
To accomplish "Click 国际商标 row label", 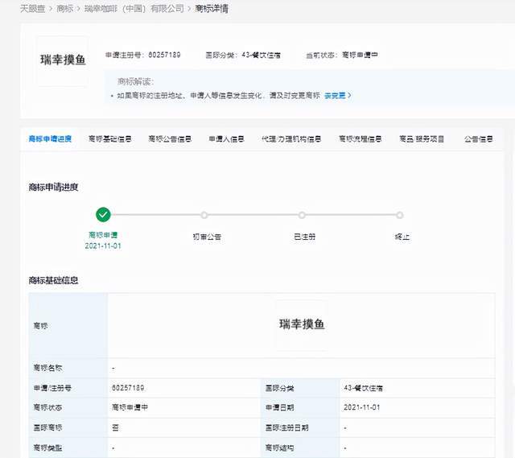I will (x=48, y=427).
